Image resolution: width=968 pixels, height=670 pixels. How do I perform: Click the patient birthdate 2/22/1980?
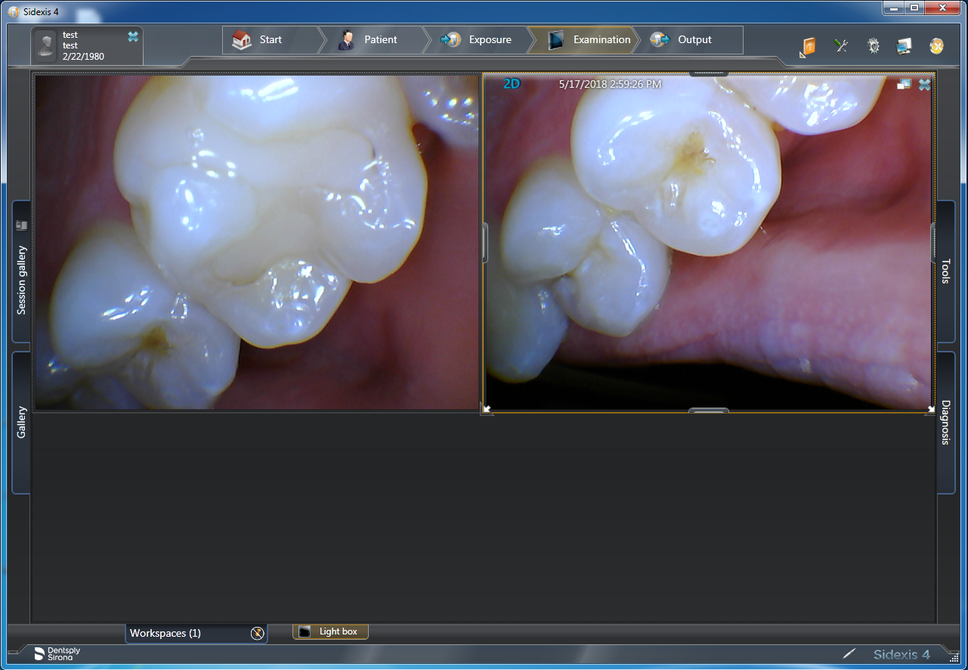pos(83,57)
